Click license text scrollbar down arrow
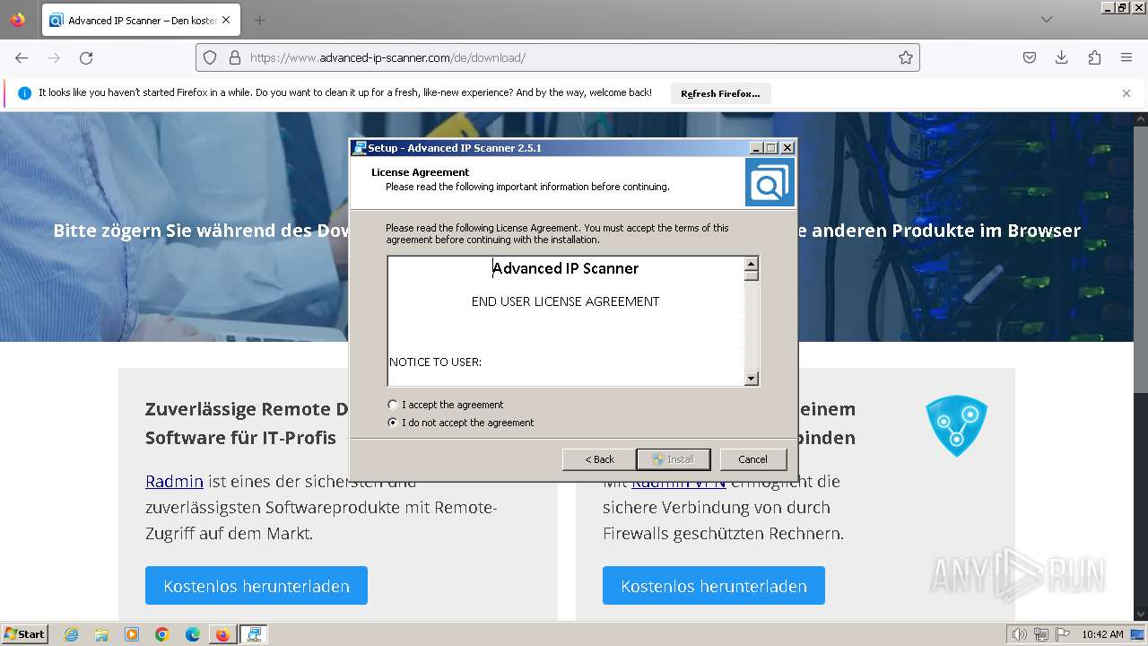 tap(752, 379)
